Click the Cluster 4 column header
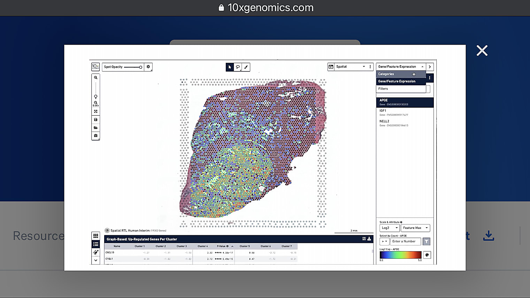 (x=202, y=246)
